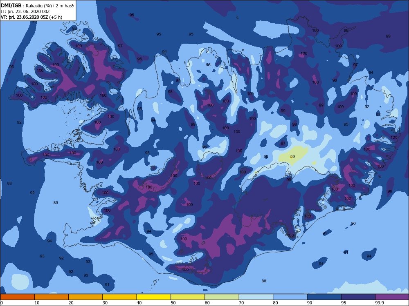
Task: Select the '50' legend scale label
Action: pos(173,303)
